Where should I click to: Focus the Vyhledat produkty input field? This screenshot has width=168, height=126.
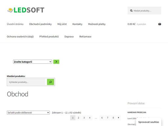26,82
